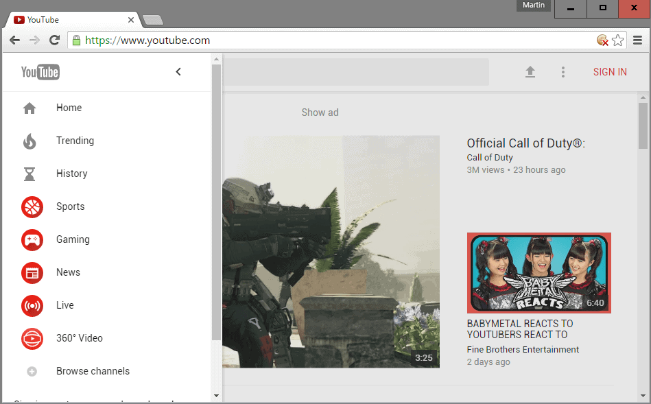Click the upload arrow icon
The image size is (651, 404).
(x=530, y=71)
